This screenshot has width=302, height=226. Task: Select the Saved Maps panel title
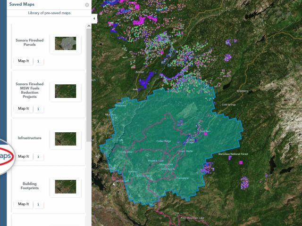coord(22,4)
